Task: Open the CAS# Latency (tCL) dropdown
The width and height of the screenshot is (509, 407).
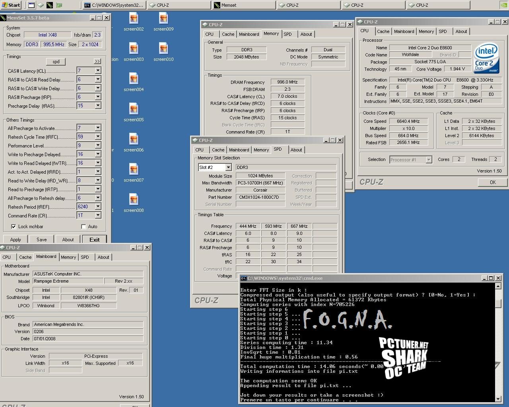Action: point(98,71)
